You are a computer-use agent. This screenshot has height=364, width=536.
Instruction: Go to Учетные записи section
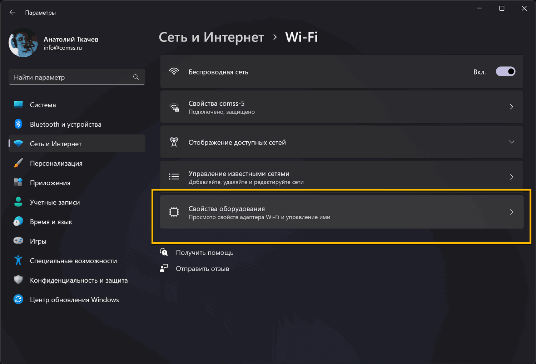click(55, 202)
